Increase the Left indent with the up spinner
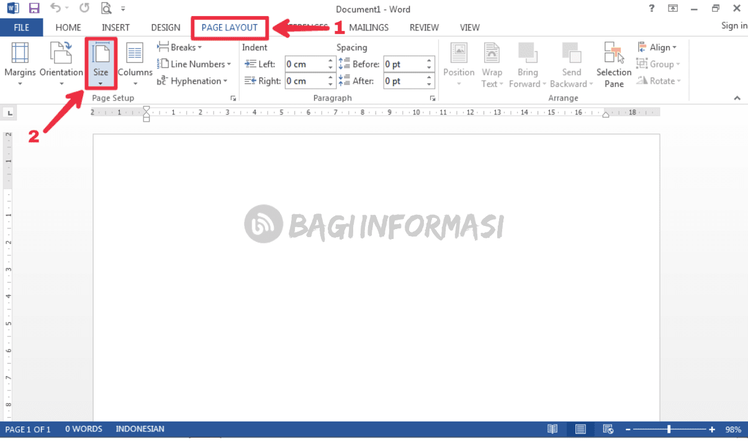The height and width of the screenshot is (447, 748). click(x=330, y=61)
